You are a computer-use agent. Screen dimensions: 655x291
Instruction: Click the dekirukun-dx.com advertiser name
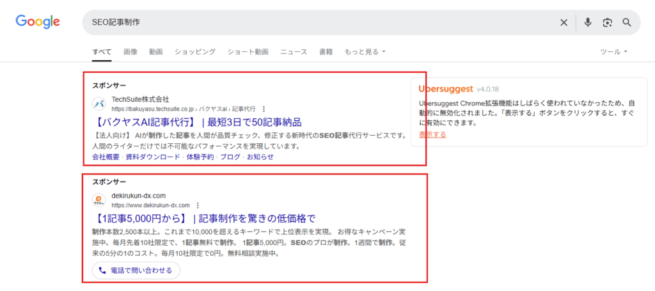139,196
